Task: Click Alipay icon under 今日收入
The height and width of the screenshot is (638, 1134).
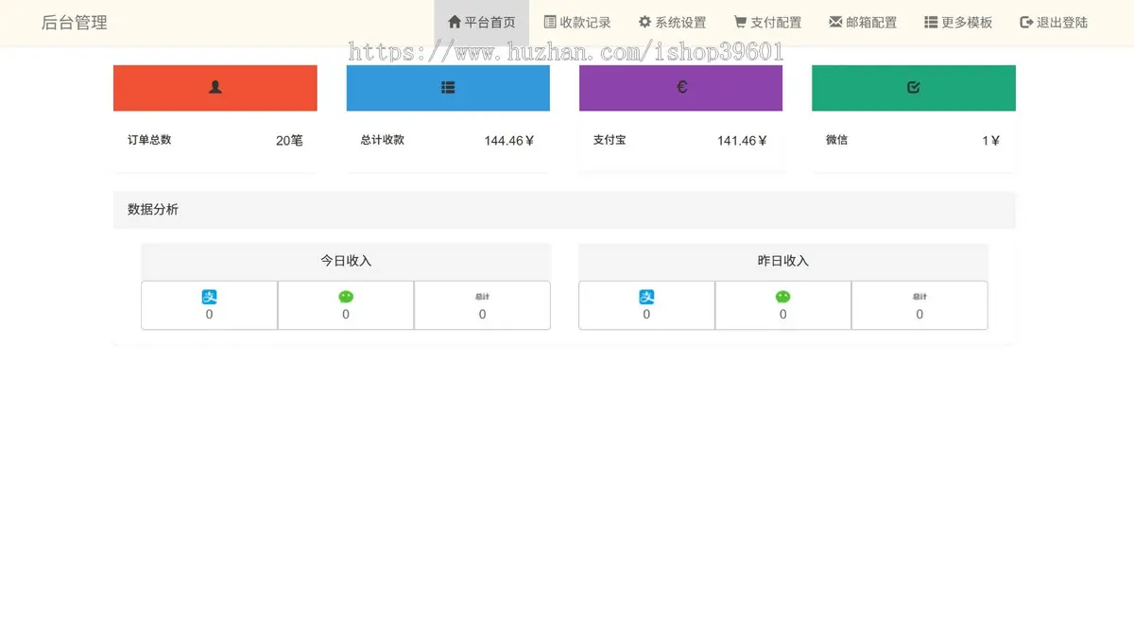Action: (x=210, y=297)
